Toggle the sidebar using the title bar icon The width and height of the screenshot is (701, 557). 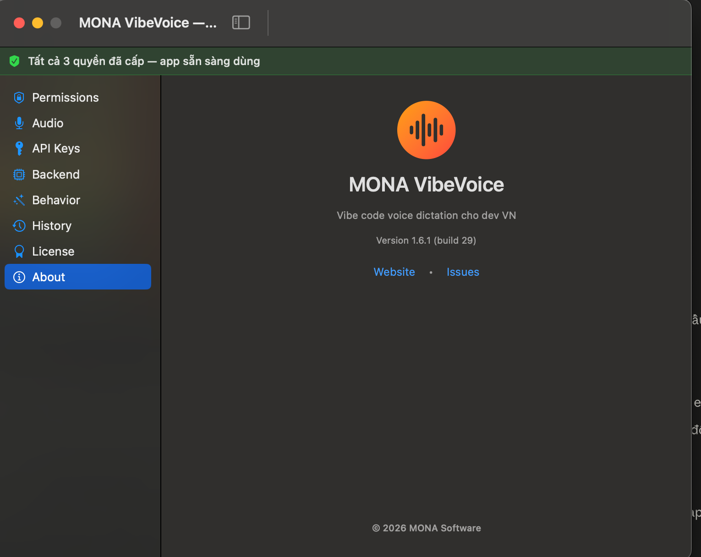pos(241,22)
